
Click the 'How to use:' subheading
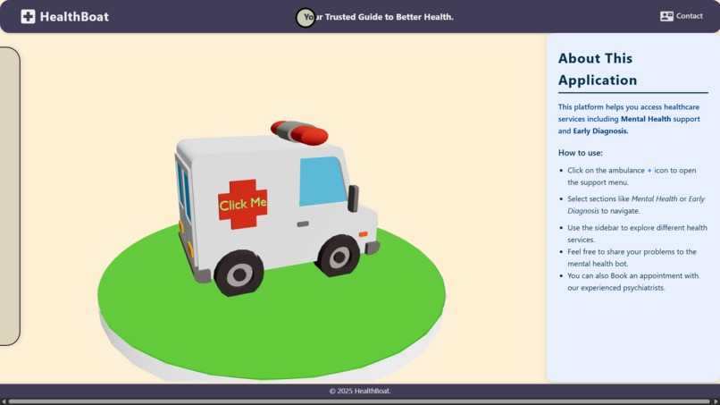(581, 153)
